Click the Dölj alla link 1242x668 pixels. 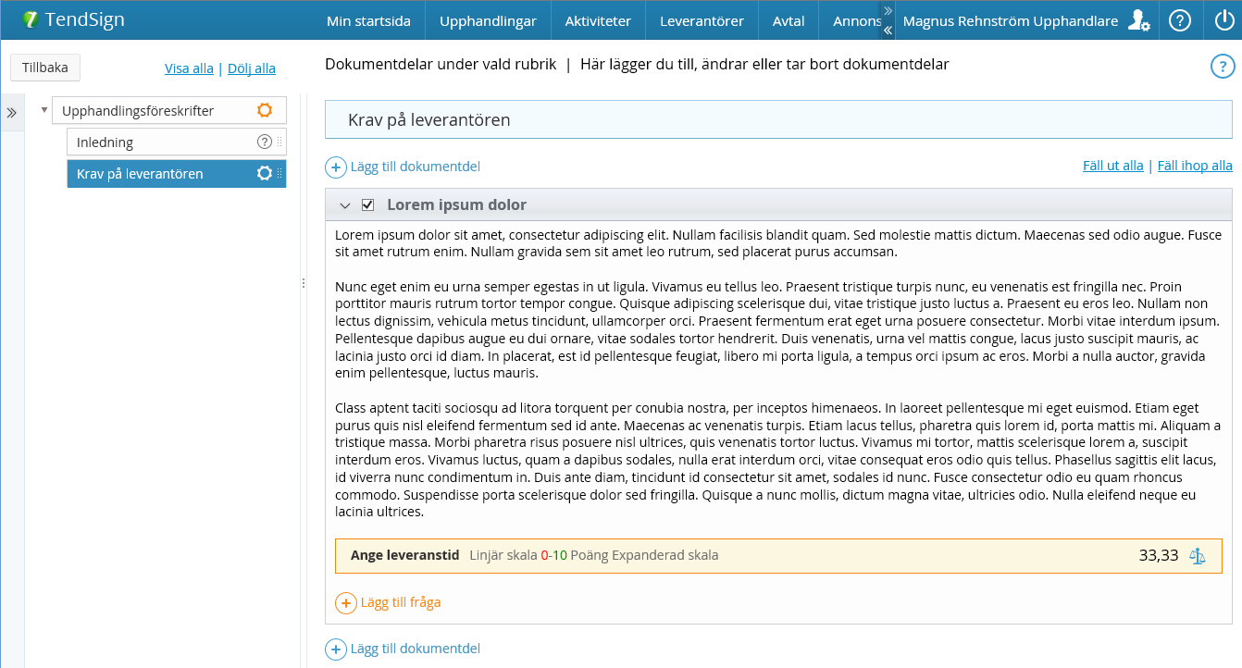252,68
